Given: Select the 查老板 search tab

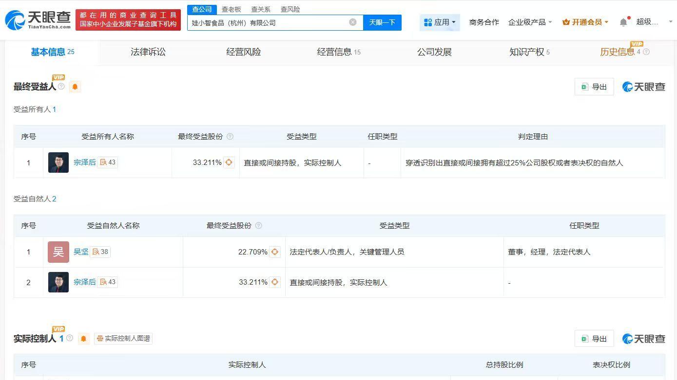Looking at the screenshot, I should tap(232, 9).
